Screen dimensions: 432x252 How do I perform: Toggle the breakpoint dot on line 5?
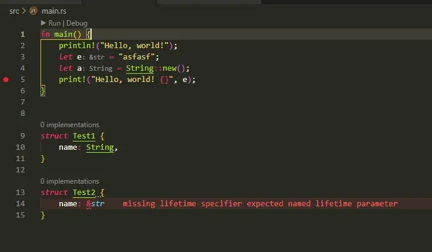point(6,80)
